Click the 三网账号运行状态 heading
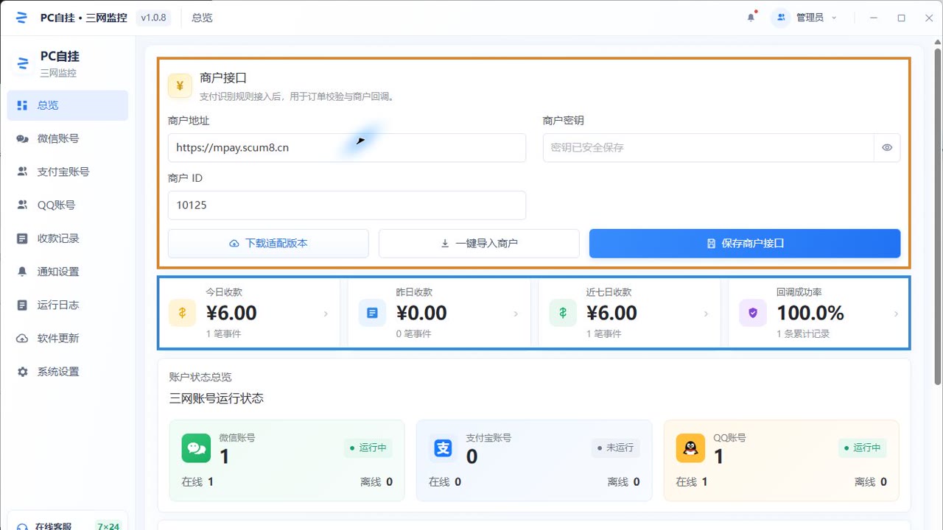The image size is (943, 530). (217, 398)
